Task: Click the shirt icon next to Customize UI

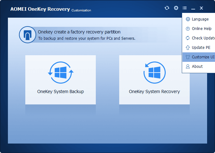Action: click(188, 57)
